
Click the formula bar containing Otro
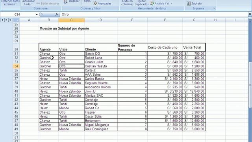(154, 15)
